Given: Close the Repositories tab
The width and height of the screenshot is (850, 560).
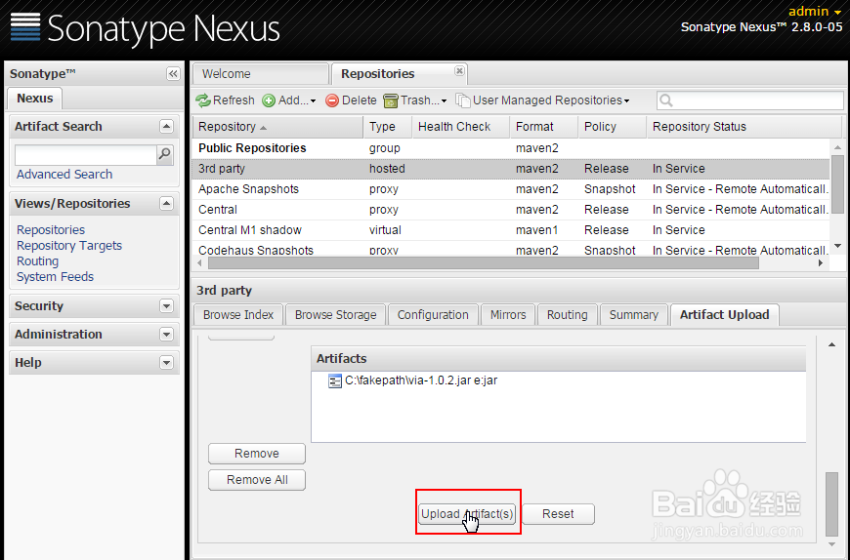Looking at the screenshot, I should (x=459, y=71).
